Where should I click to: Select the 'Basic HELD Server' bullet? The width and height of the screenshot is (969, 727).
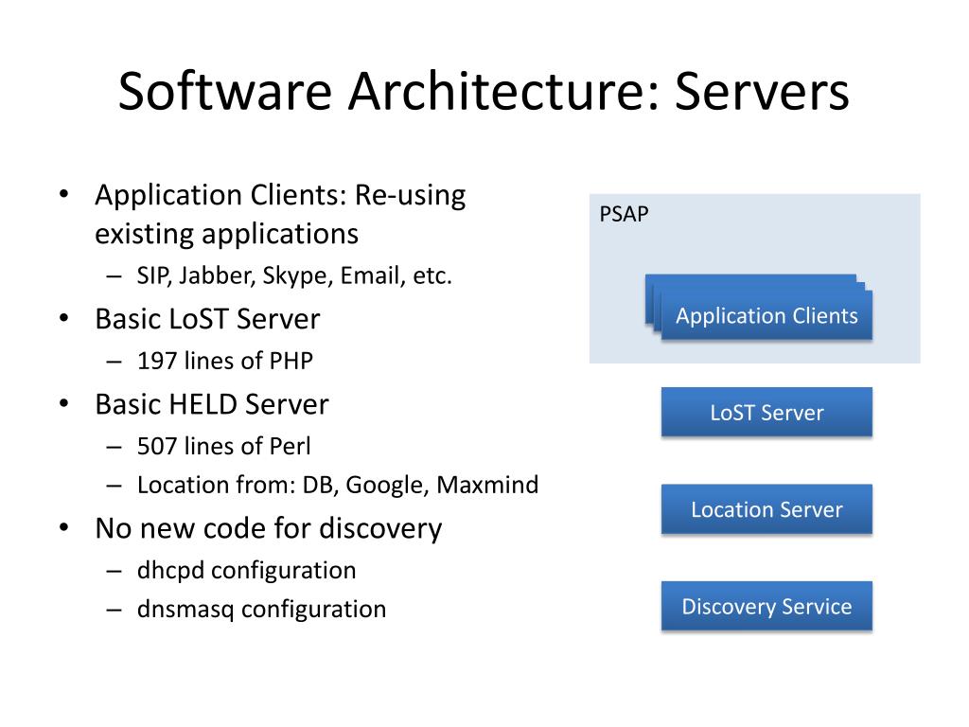pos(212,404)
